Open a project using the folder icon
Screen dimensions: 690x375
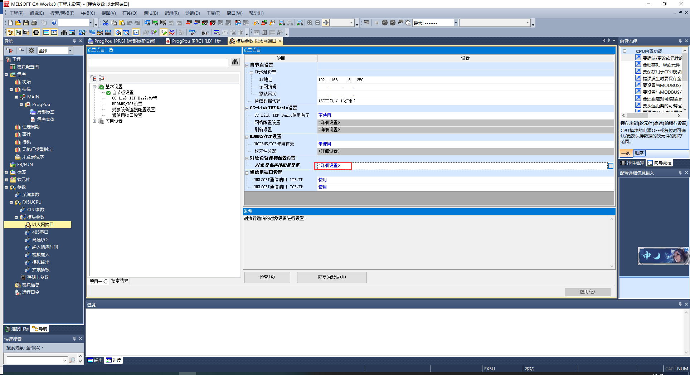[18, 23]
